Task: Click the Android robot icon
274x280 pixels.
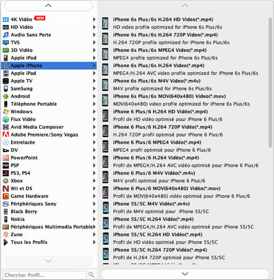Action: tap(5, 96)
